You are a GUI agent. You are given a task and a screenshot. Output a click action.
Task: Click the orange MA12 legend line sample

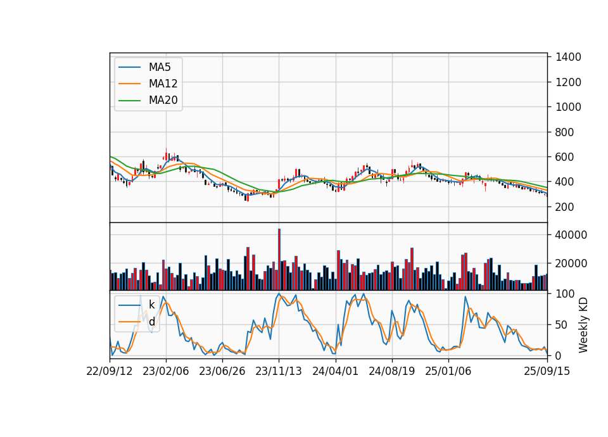tap(129, 84)
